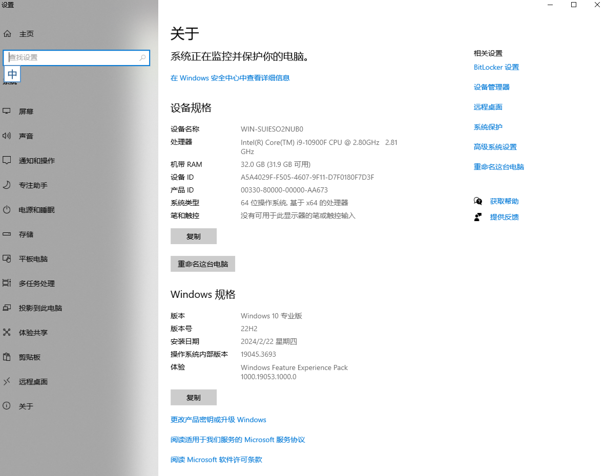Select 平板电脑 in the sidebar
The height and width of the screenshot is (476, 605).
(x=33, y=259)
